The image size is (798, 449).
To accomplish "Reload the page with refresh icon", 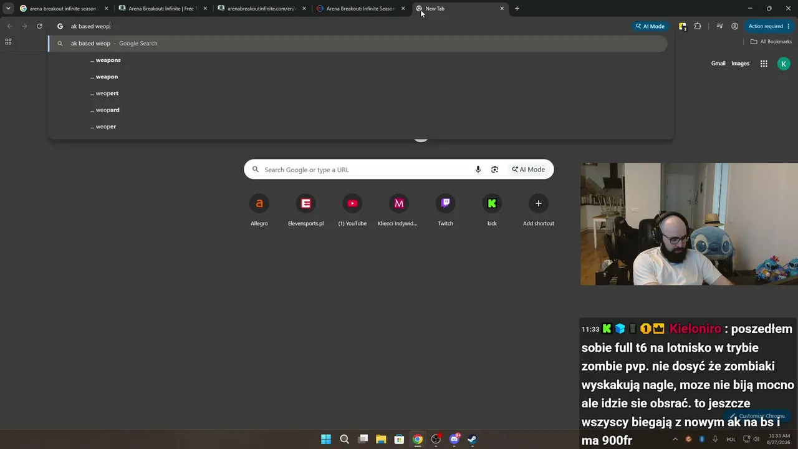I will tap(39, 26).
